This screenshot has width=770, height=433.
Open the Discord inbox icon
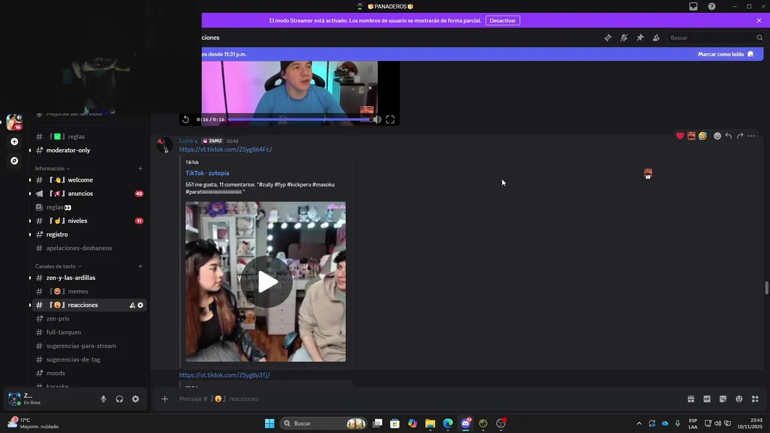pos(694,7)
